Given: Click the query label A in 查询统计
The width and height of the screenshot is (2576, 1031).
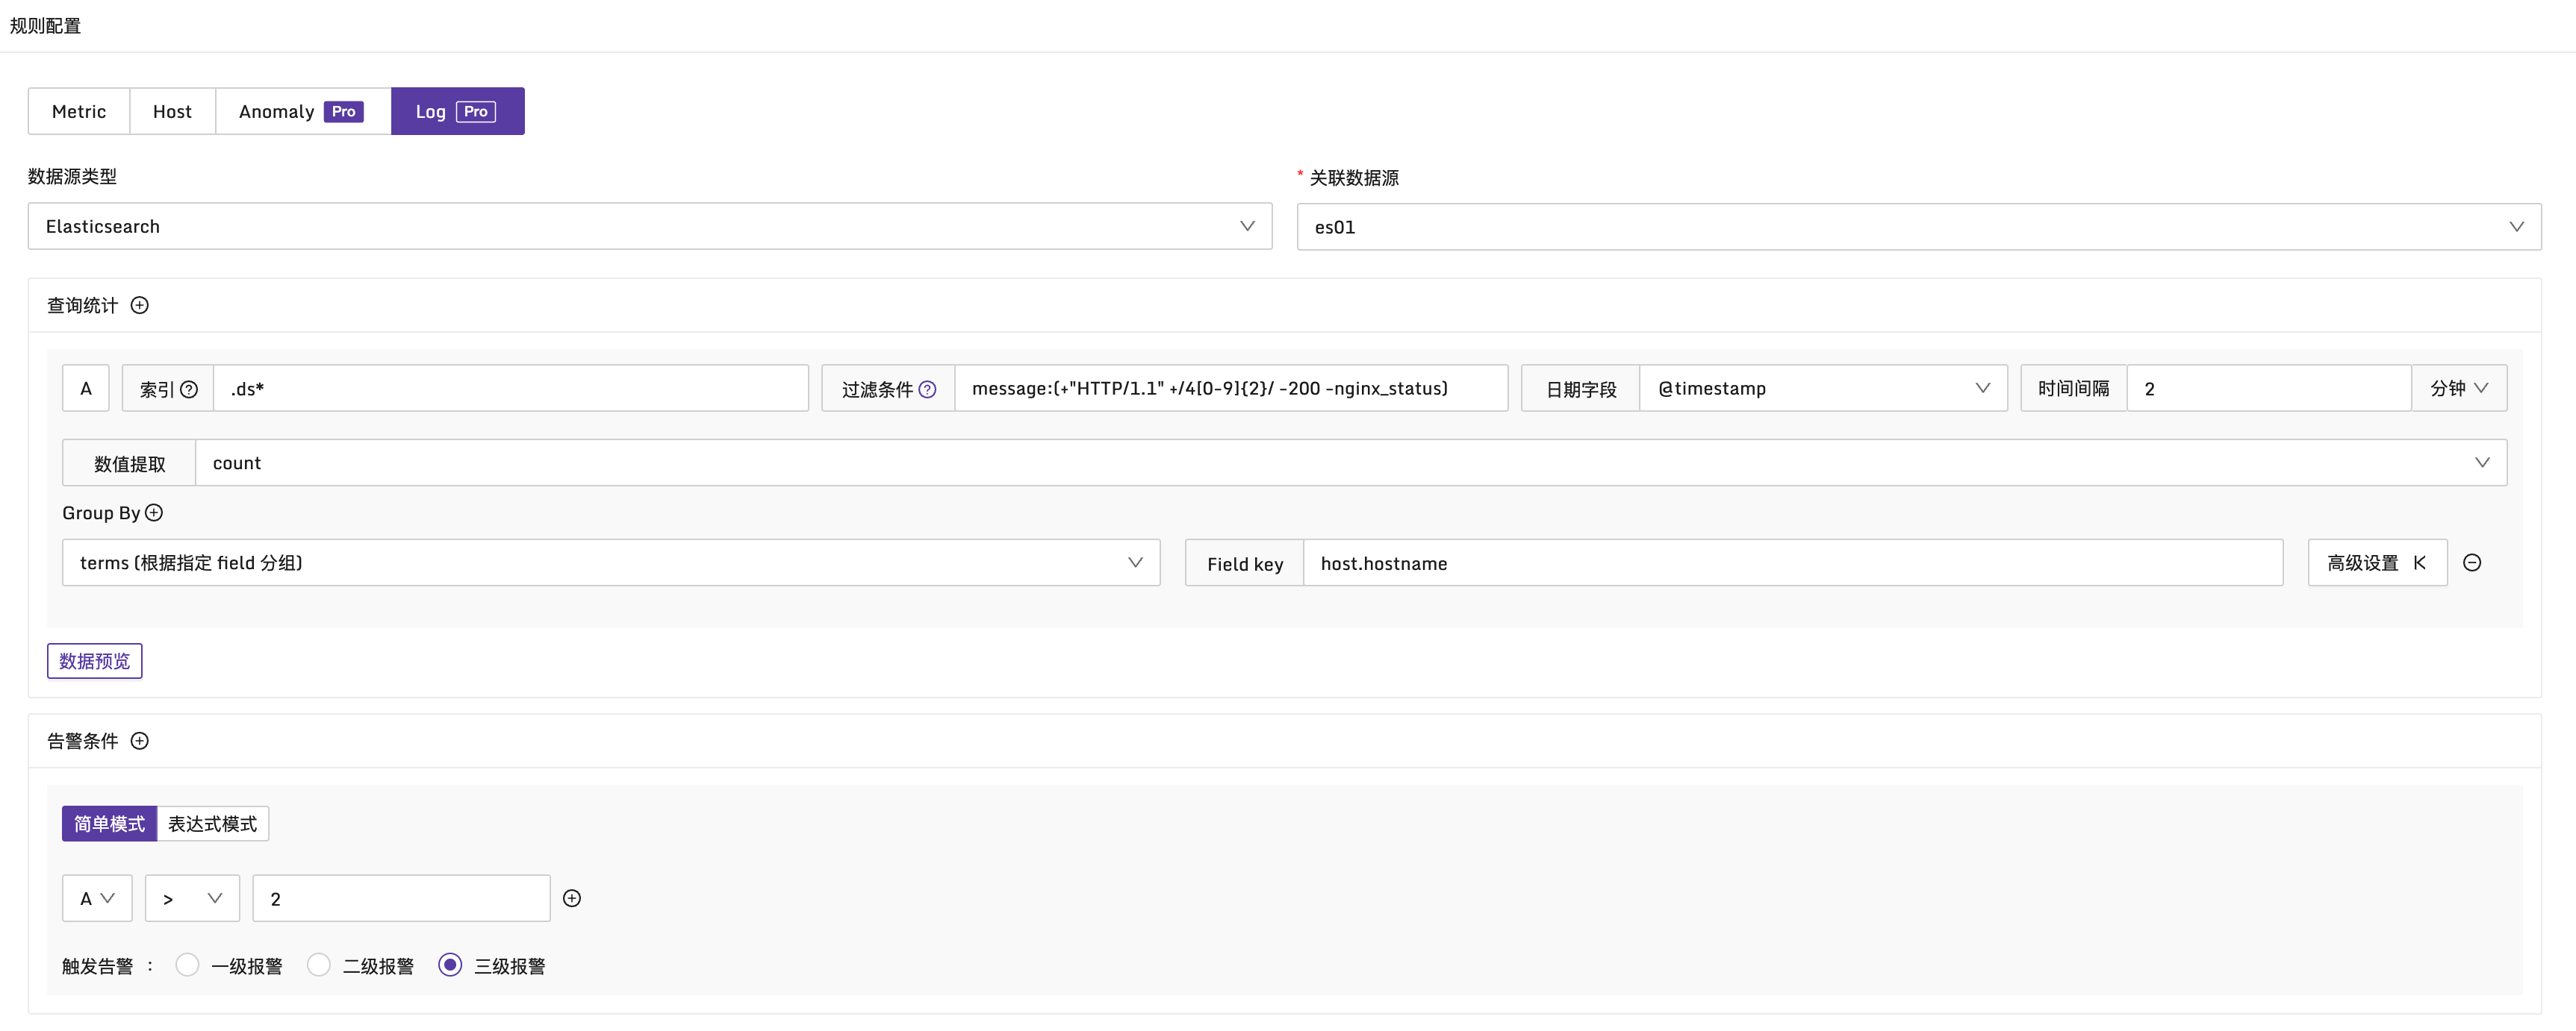Looking at the screenshot, I should pos(86,388).
